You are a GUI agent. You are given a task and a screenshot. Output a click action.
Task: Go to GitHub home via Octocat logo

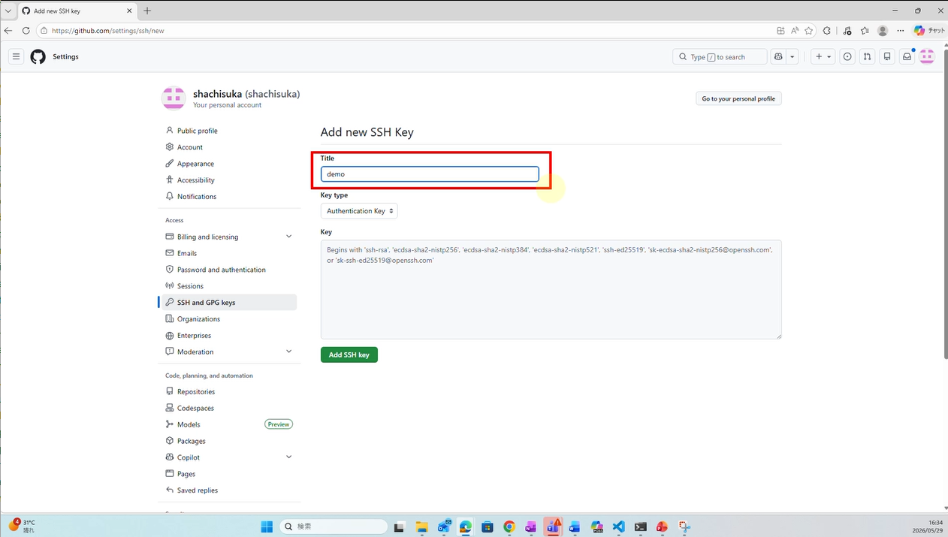click(38, 56)
